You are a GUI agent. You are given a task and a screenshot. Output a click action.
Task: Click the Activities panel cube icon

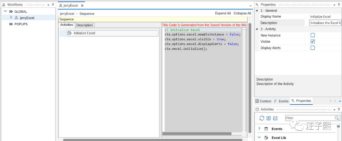[x=257, y=109]
